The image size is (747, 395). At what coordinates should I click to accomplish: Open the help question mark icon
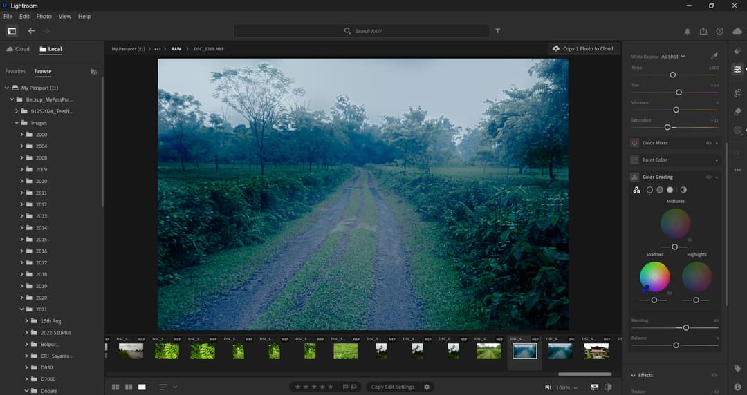pos(719,31)
